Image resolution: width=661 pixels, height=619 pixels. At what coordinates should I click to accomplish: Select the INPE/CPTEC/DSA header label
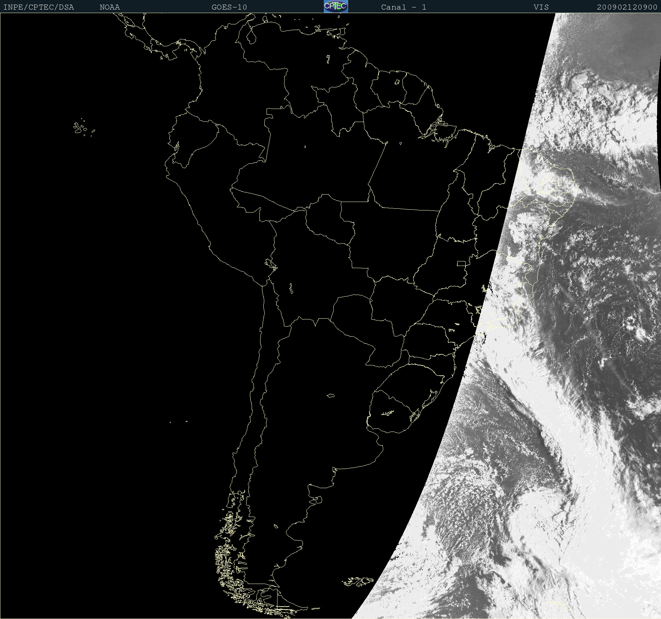pyautogui.click(x=39, y=7)
